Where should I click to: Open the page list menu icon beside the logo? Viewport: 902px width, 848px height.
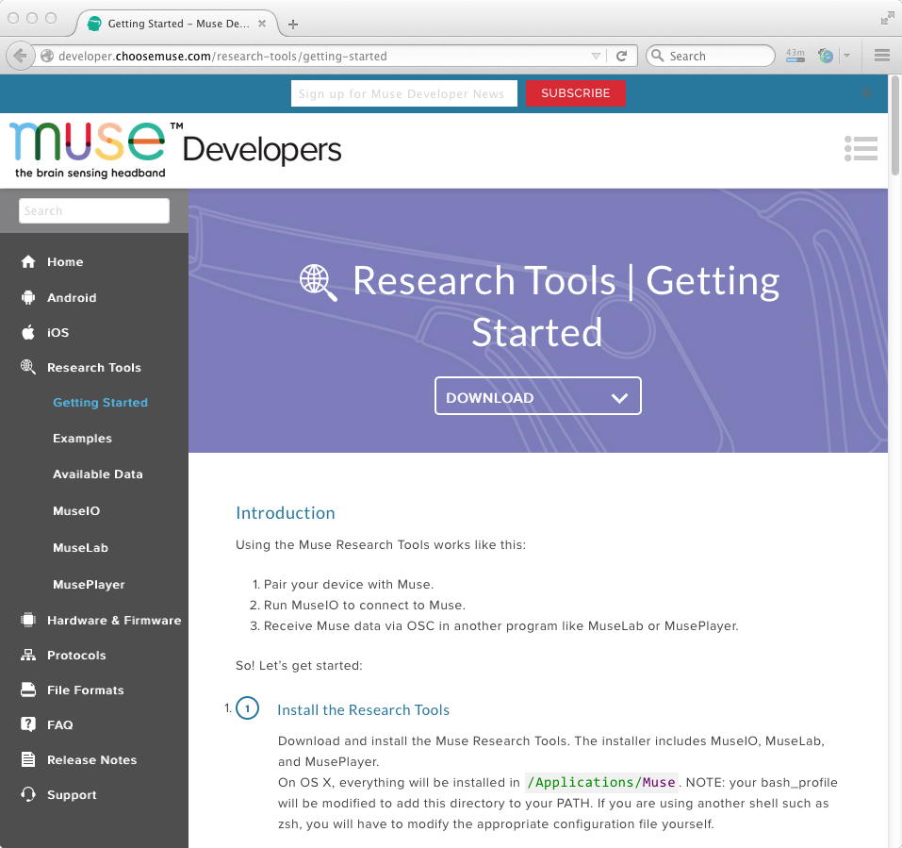[x=861, y=148]
